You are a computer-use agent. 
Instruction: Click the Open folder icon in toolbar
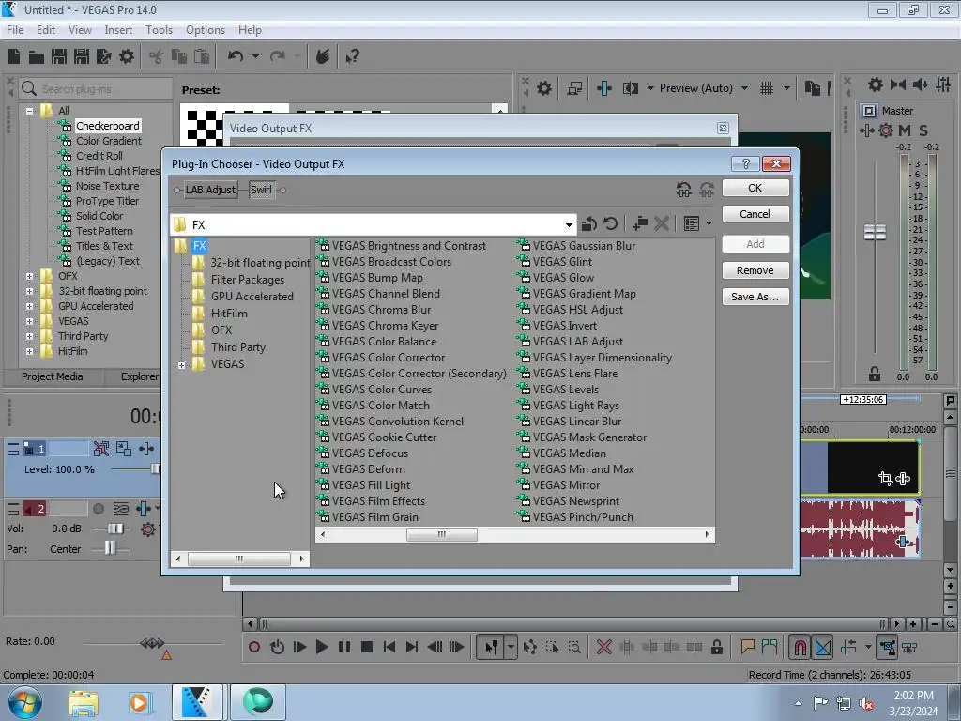pyautogui.click(x=37, y=56)
